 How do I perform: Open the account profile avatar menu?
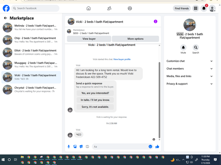pyautogui.click(x=212, y=8)
